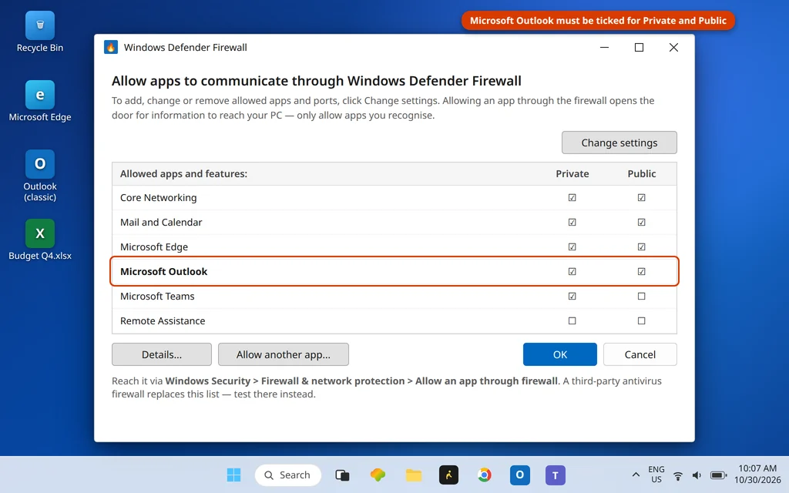
Task: Close the Windows Defender Firewall window
Action: [673, 47]
